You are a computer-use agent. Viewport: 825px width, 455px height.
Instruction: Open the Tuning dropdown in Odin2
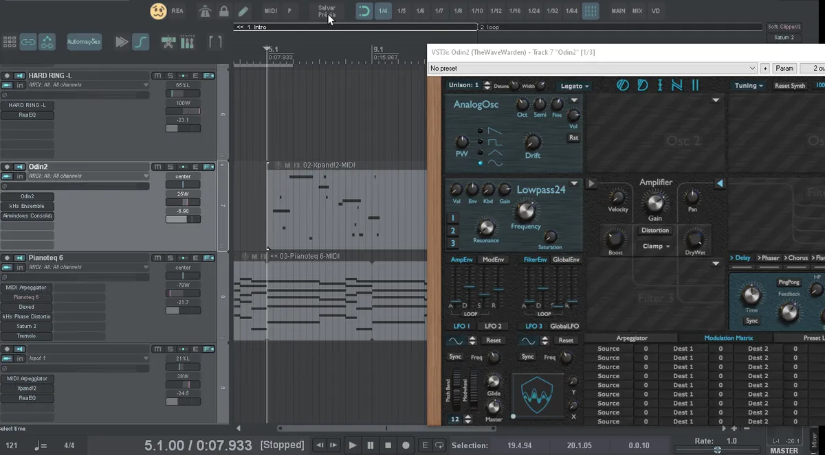[x=749, y=86]
